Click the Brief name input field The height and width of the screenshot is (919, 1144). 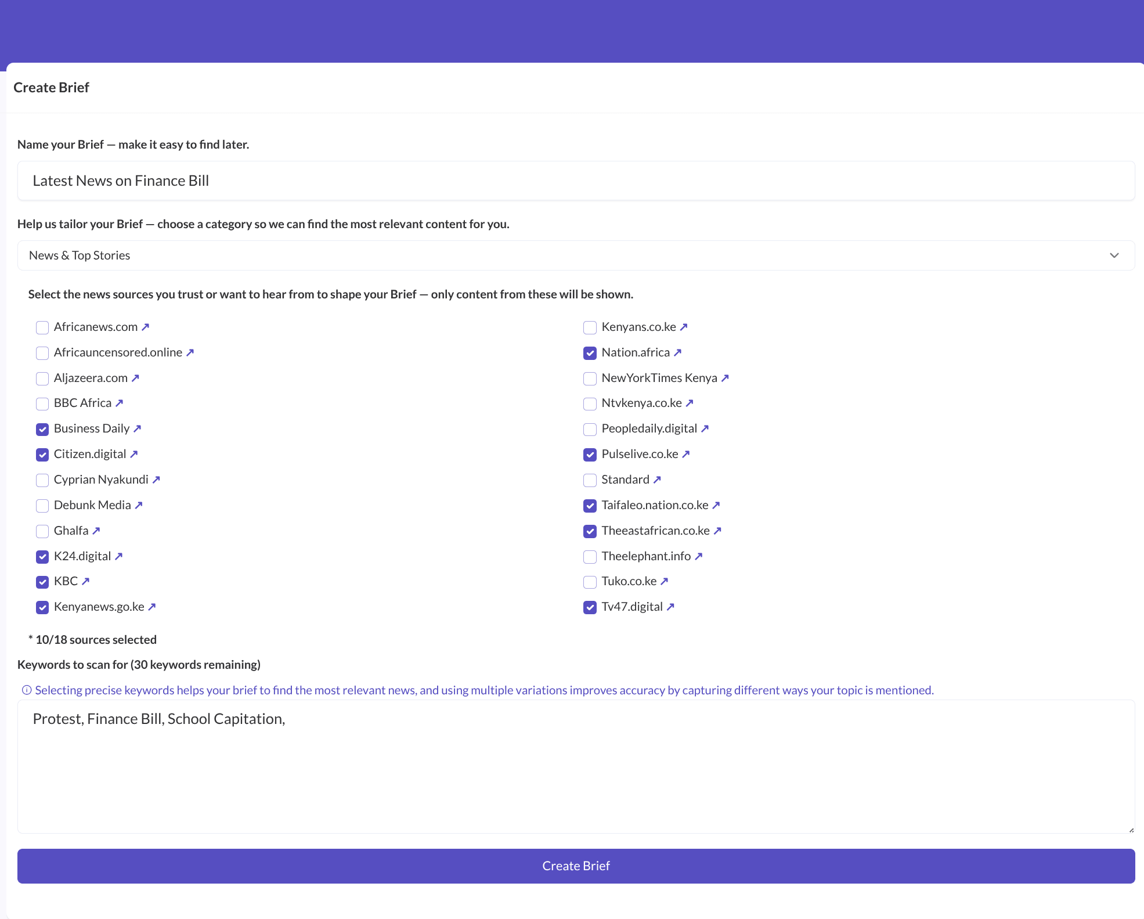(x=576, y=181)
